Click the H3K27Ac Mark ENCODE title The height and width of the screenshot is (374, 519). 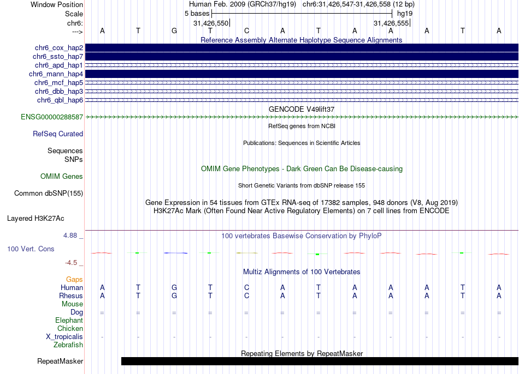click(x=302, y=211)
